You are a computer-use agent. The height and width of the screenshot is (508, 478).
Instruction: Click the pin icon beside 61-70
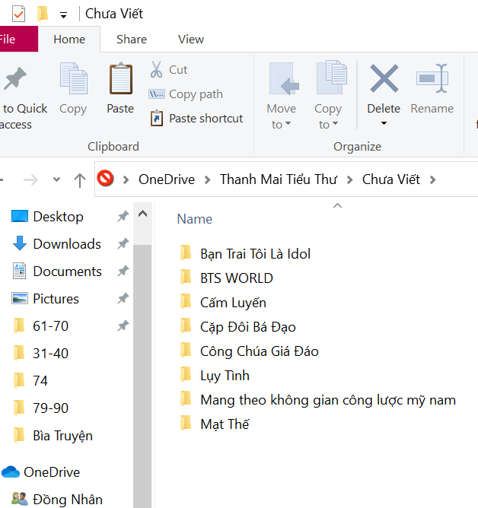tap(123, 325)
